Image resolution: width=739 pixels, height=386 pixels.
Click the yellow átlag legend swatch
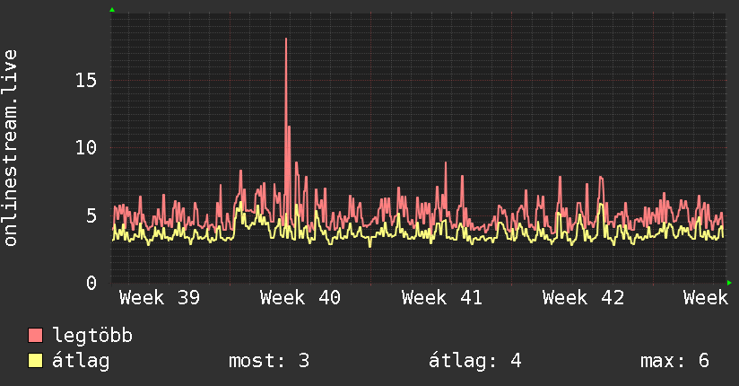click(35, 361)
